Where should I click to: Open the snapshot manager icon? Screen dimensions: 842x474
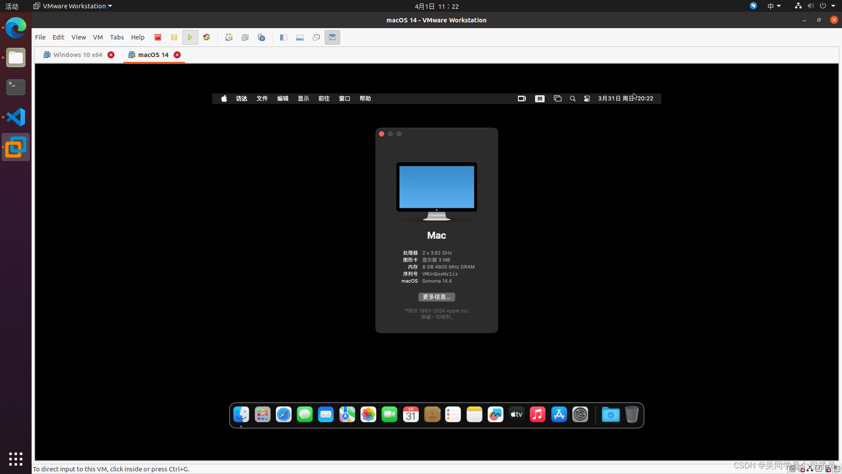coord(261,37)
